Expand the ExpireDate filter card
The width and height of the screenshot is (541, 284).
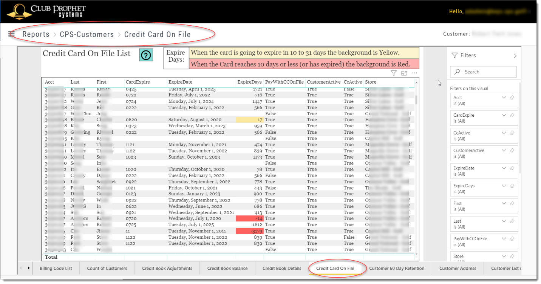point(504,168)
